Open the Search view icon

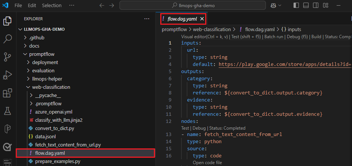(7, 39)
